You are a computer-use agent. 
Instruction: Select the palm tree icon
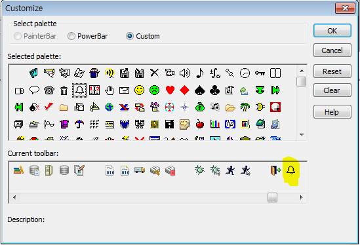[245, 107]
